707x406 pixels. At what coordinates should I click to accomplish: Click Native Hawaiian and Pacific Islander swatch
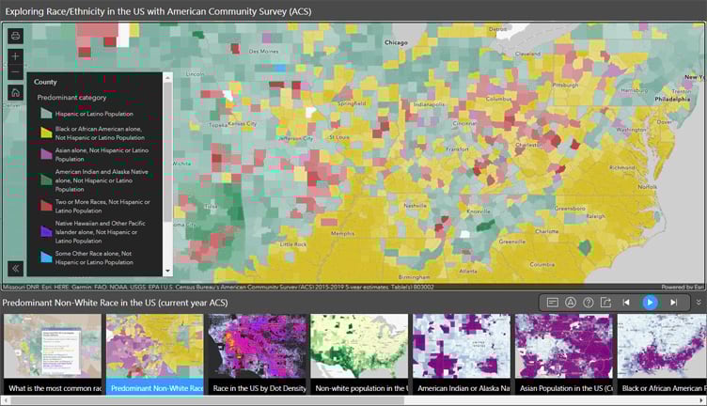click(46, 231)
